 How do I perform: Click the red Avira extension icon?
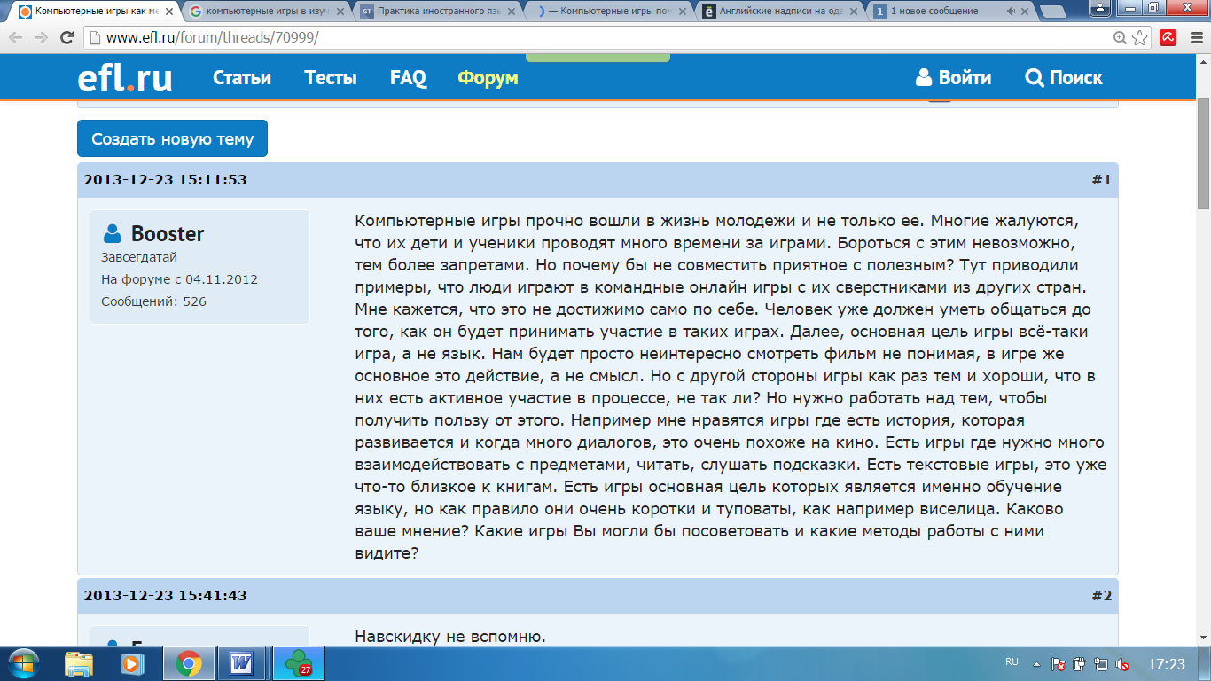point(1168,38)
